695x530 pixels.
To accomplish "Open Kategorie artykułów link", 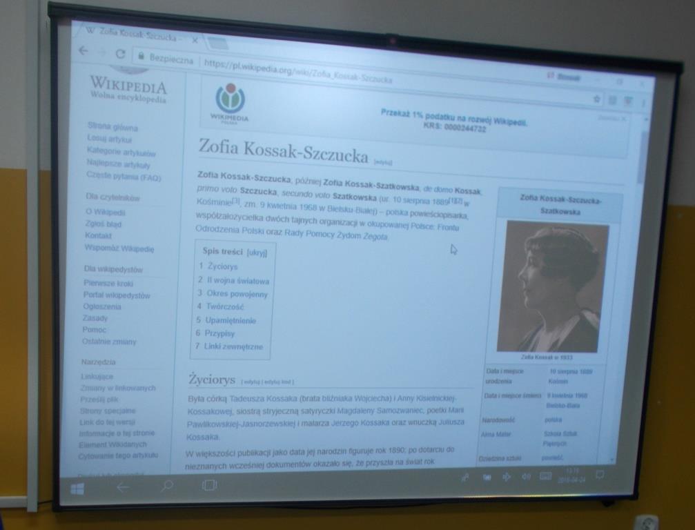I will tap(121, 152).
